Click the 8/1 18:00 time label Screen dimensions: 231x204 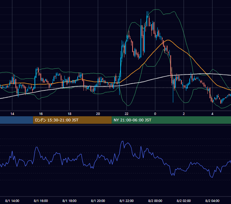(69, 201)
